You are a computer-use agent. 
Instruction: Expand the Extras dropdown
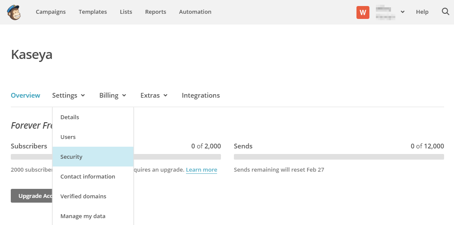(x=154, y=95)
